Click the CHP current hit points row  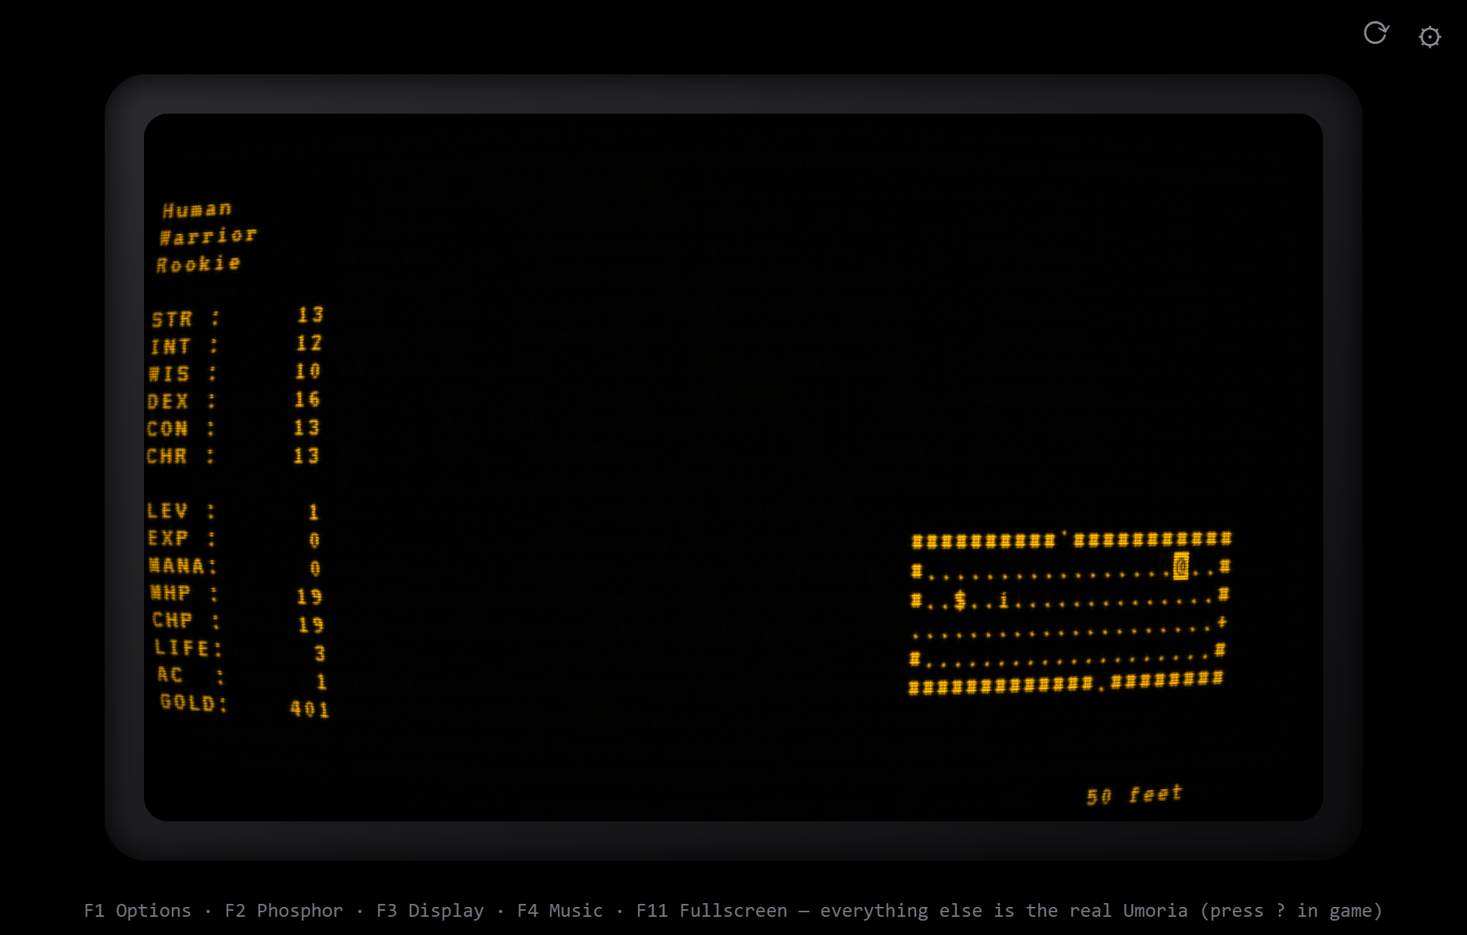(237, 622)
